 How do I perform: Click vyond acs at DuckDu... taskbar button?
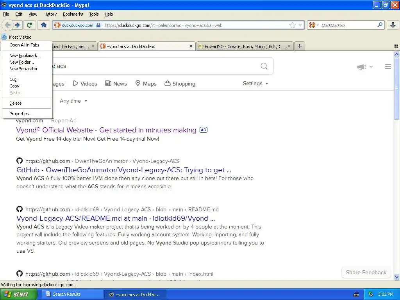135,295
